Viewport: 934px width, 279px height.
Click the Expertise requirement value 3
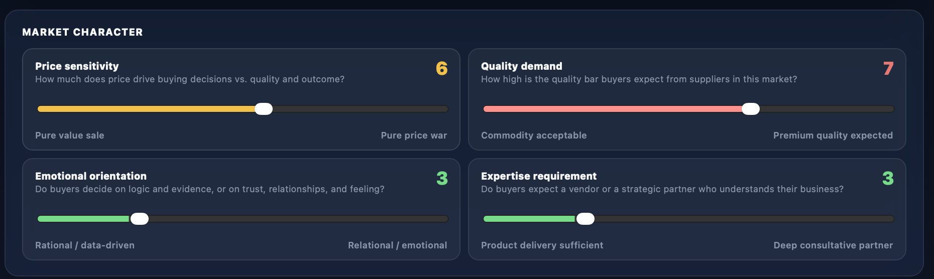pyautogui.click(x=888, y=178)
